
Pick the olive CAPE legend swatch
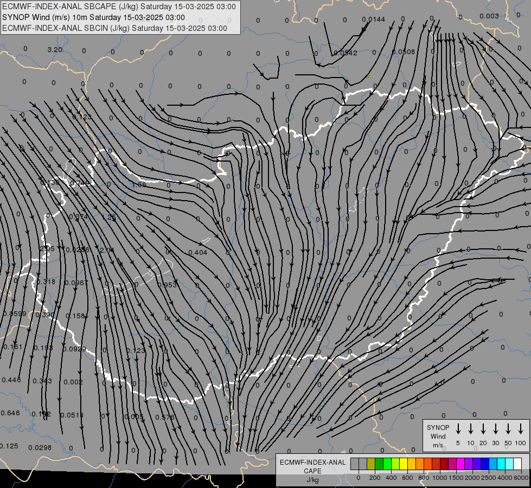[x=371, y=464]
